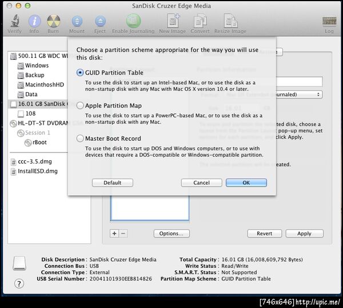Screen dimensions: 343x308
Task: Click the Burn disc icon
Action: [x=53, y=21]
